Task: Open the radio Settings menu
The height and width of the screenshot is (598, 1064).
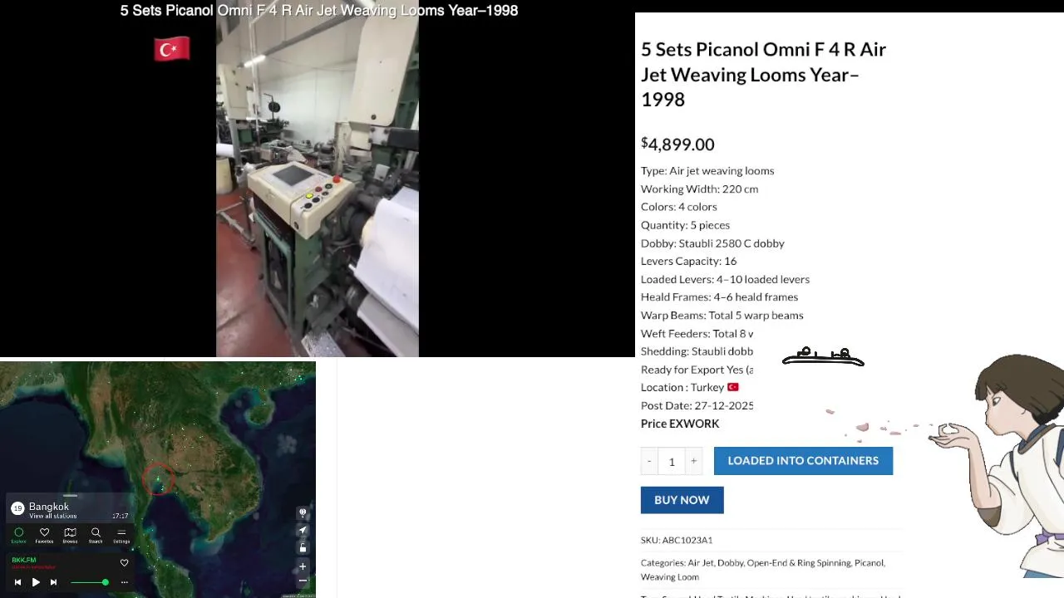Action: 121,535
